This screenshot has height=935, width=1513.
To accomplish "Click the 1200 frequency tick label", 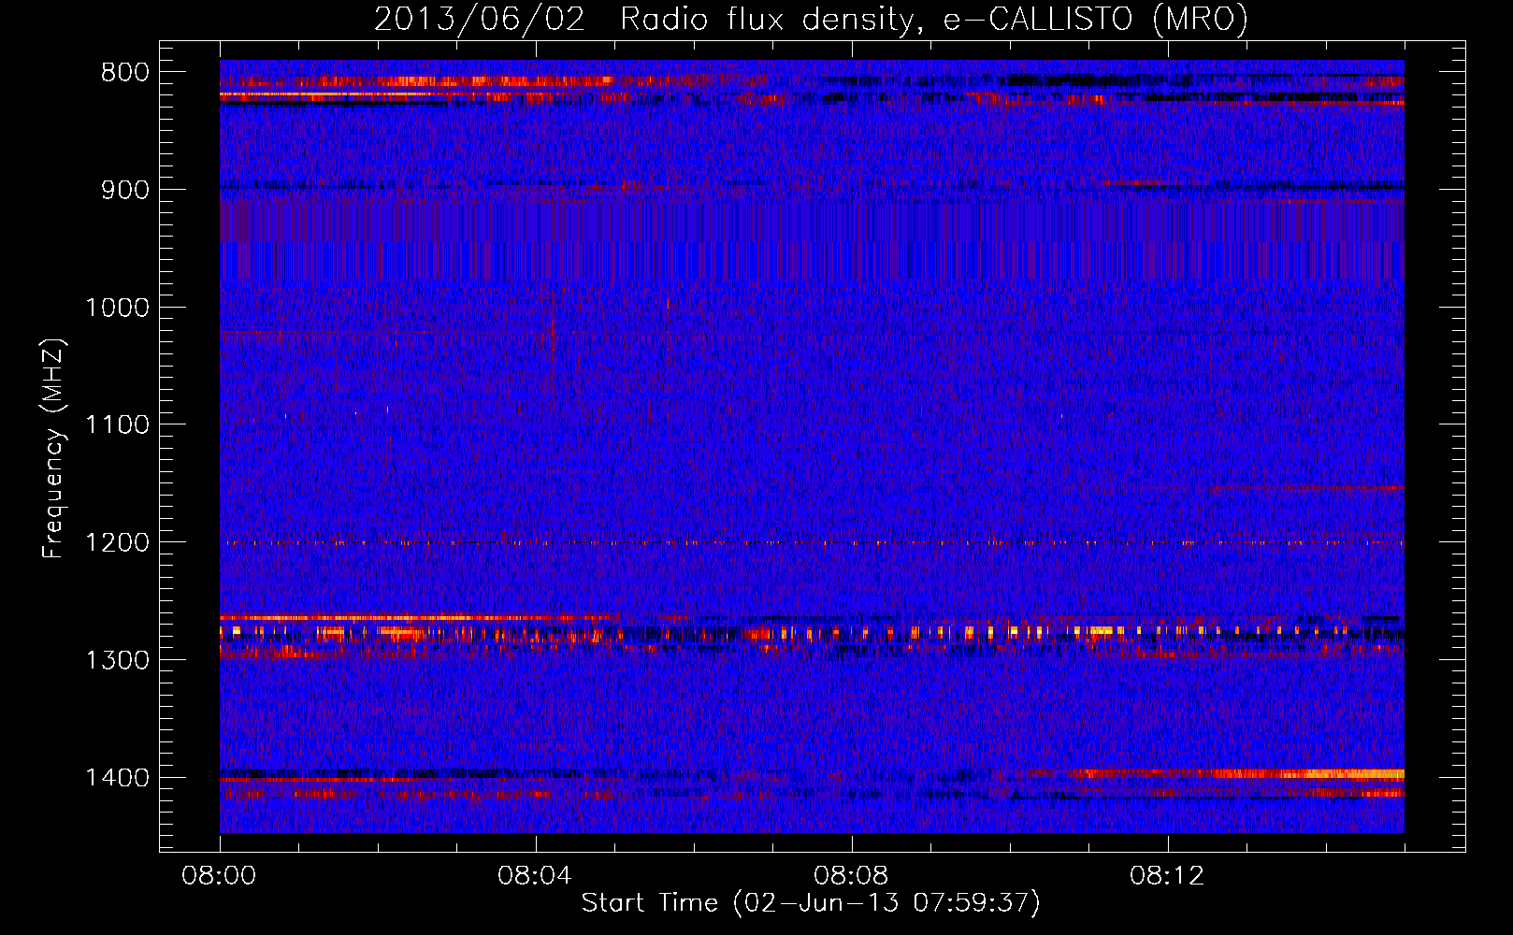I will (117, 543).
